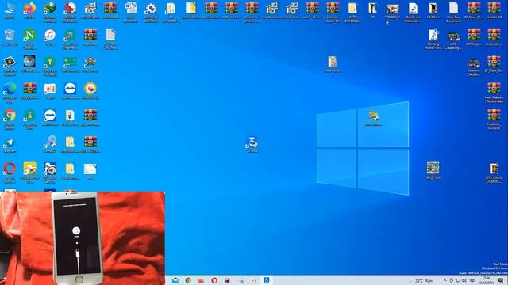The width and height of the screenshot is (508, 285).
Task: Select the New folder icon mid-desktop
Action: pyautogui.click(x=332, y=64)
